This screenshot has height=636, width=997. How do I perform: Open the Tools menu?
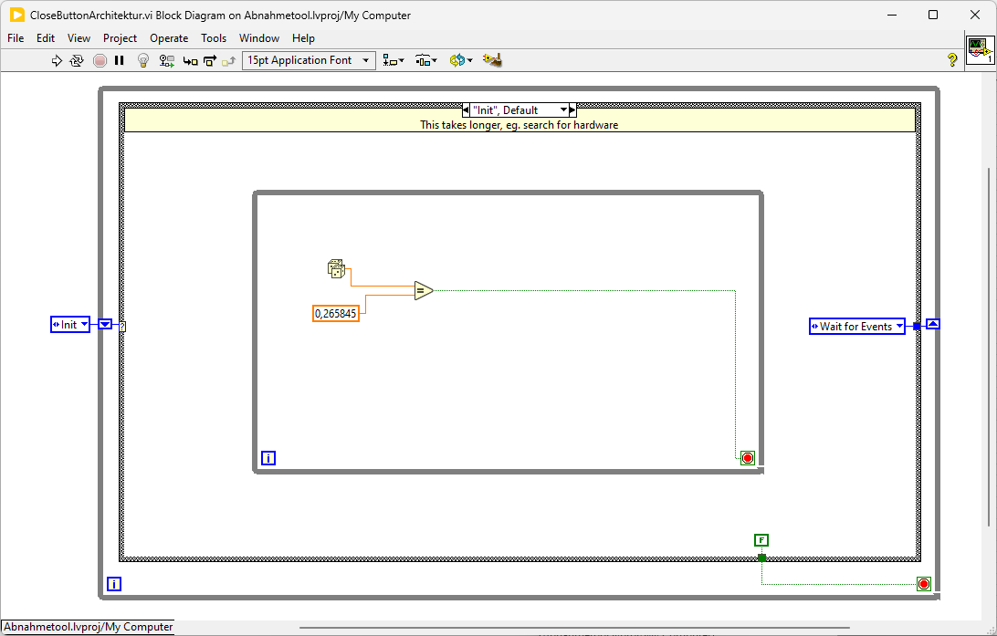coord(214,38)
